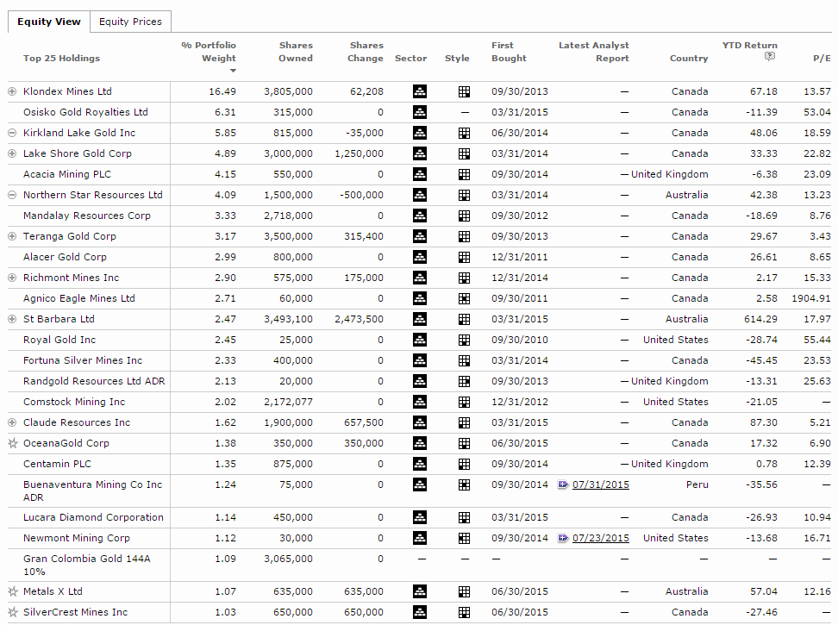Click the P/E column header
The height and width of the screenshot is (625, 838).
pyautogui.click(x=822, y=59)
